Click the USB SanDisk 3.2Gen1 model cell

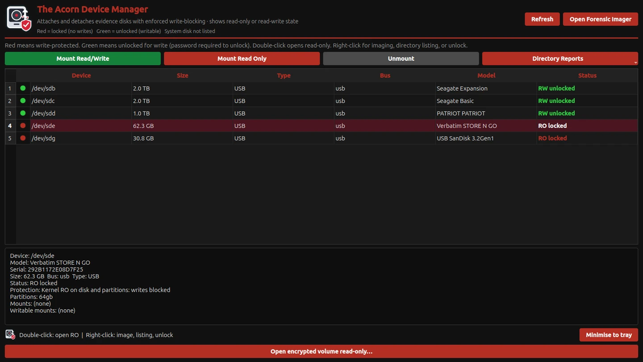point(486,138)
